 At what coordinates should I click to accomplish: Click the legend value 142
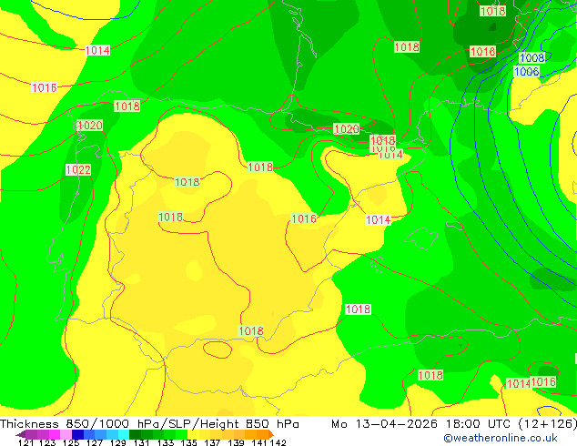(278, 442)
